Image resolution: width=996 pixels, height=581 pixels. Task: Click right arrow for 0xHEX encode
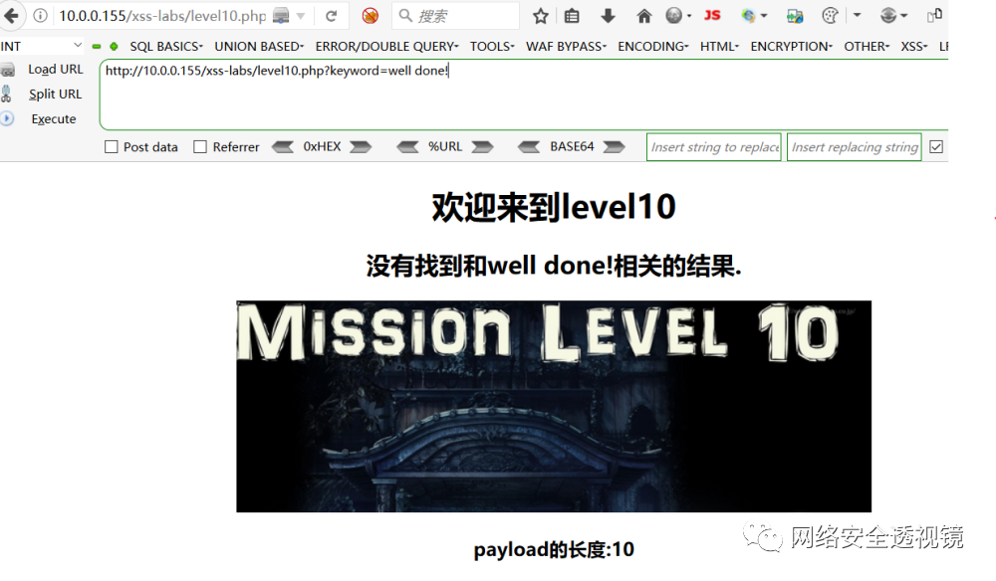coord(361,147)
